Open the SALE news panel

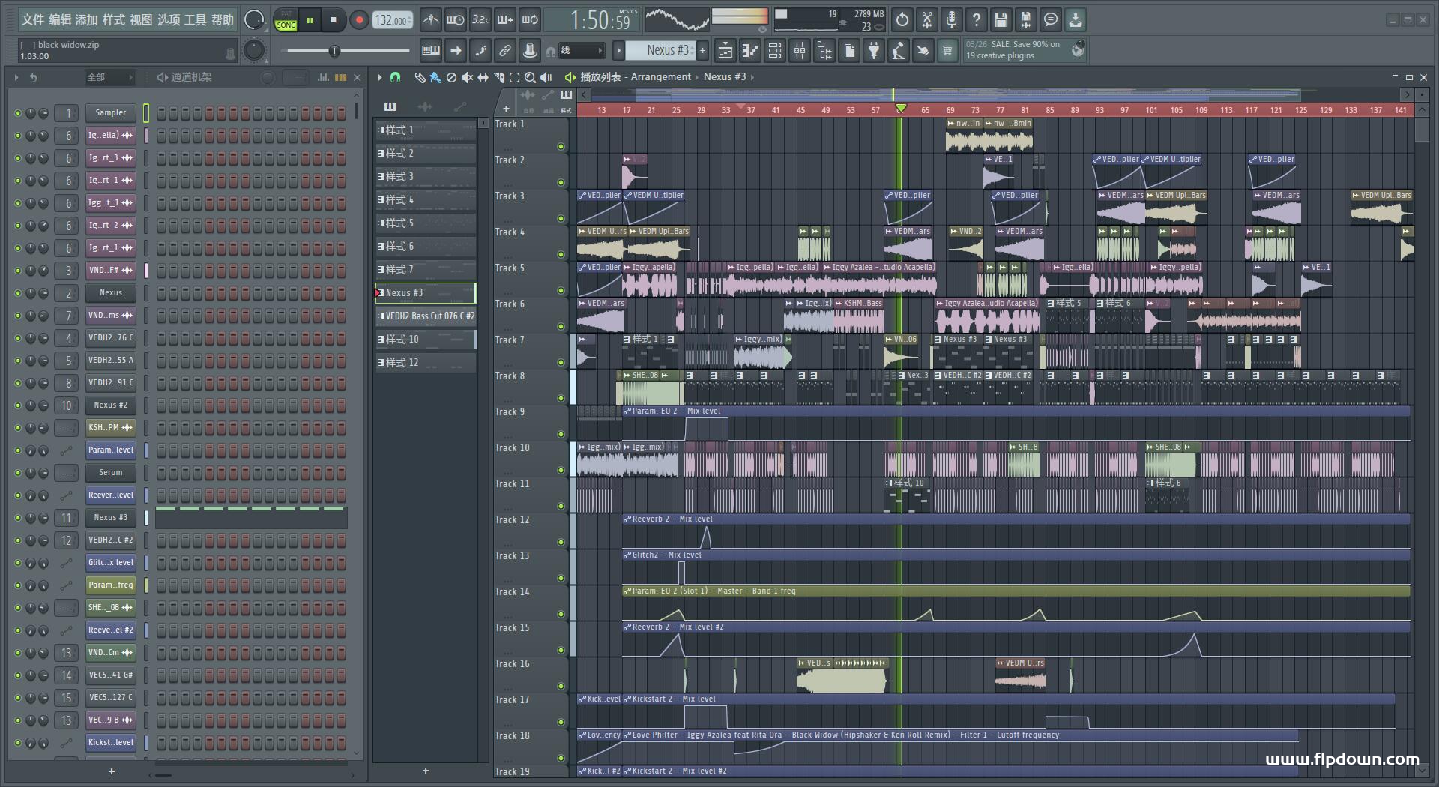1023,50
